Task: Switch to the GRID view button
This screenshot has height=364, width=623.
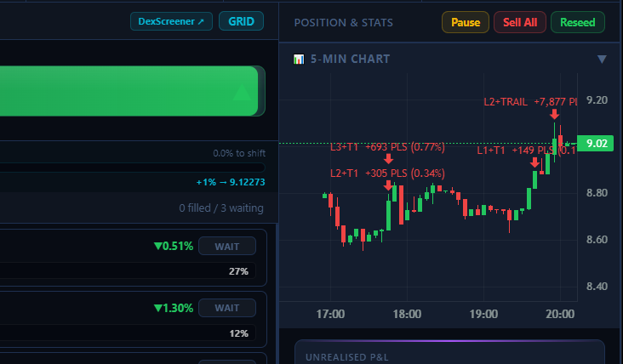Action: [x=241, y=21]
